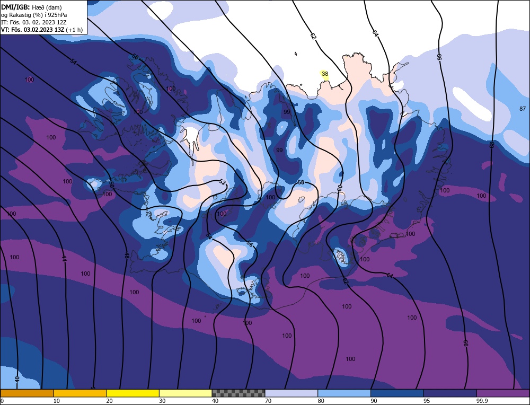Click the legend tick label '90'

tap(374, 401)
